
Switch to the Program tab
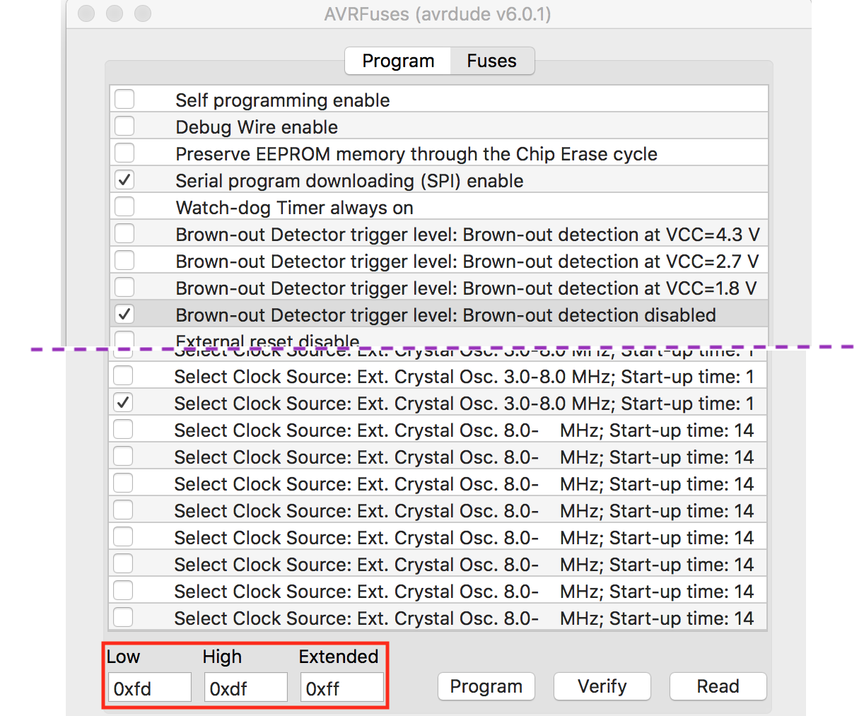[x=398, y=61]
